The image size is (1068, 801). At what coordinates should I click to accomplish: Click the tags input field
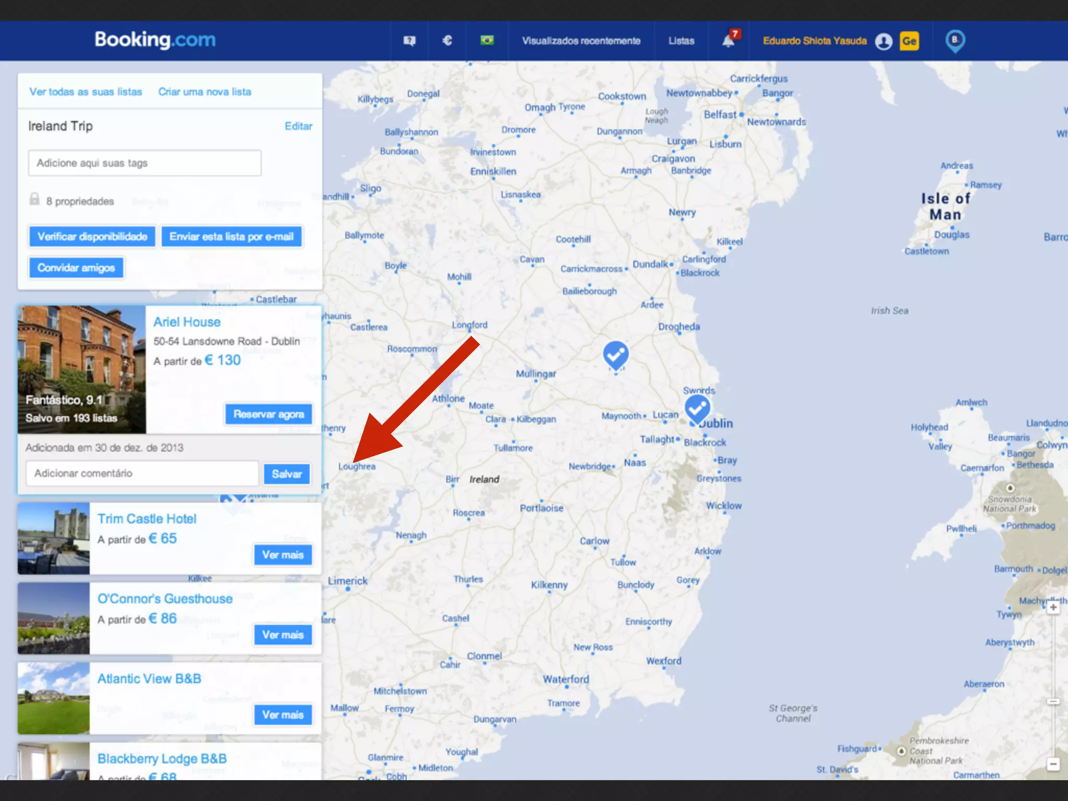[x=145, y=163]
